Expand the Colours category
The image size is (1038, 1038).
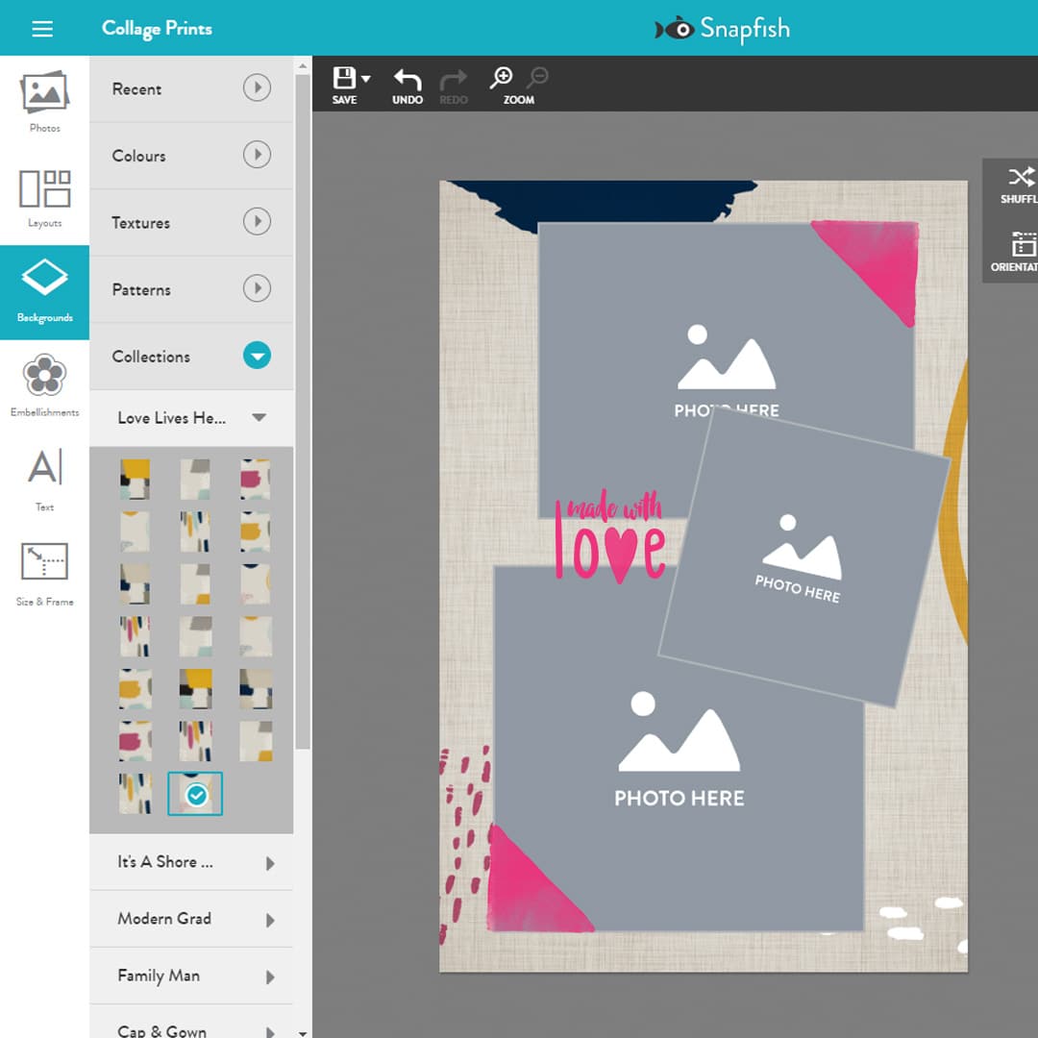(x=257, y=155)
